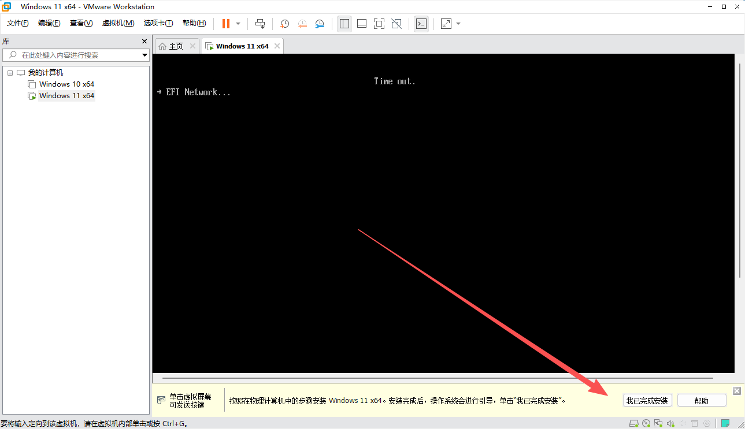Click the Unity mode icon
The image size is (745, 429).
396,24
